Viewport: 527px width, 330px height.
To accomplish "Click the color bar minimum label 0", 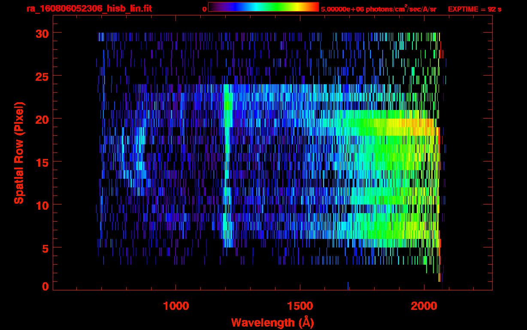I will point(204,9).
